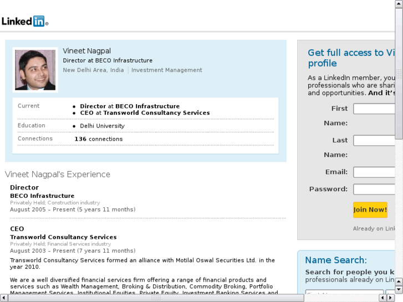This screenshot has width=403, height=302.
Task: Click 'Privately Held; Financial Services industry' text
Action: tap(60, 244)
